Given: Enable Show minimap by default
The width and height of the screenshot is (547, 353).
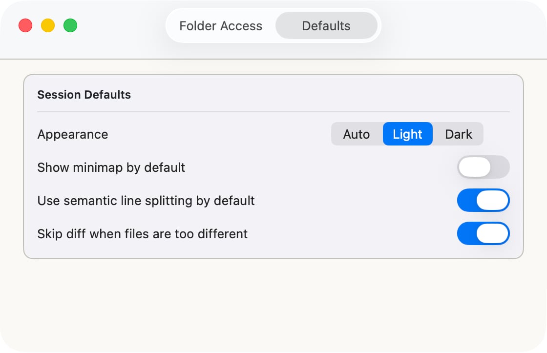Looking at the screenshot, I should [483, 167].
